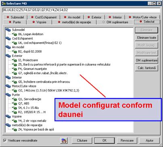Image resolution: width=163 pixels, height=147 pixels.
Task: Click the Cod Echipament group icon
Action: tap(8, 39)
